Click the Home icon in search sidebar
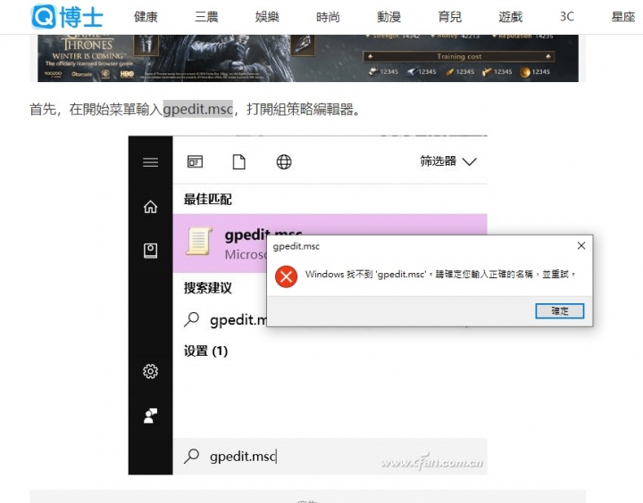 click(x=151, y=206)
